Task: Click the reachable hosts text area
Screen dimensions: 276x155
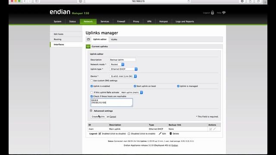Action: coord(112,102)
